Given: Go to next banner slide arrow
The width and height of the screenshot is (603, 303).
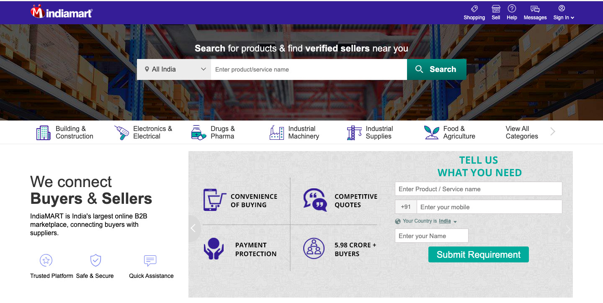Looking at the screenshot, I should coord(568,229).
